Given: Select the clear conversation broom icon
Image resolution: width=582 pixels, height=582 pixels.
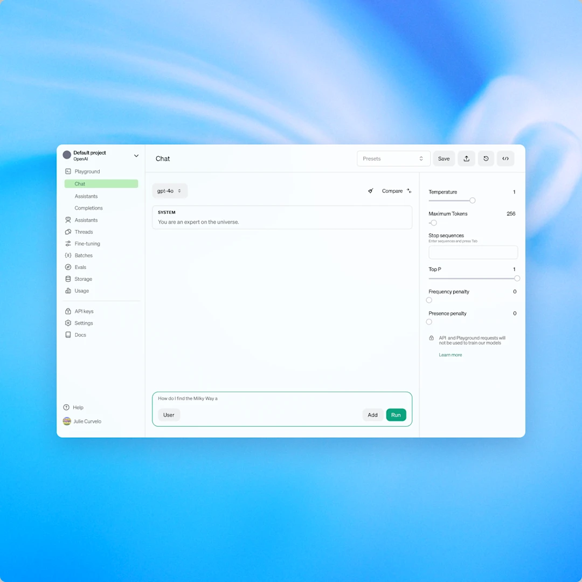Looking at the screenshot, I should point(370,191).
